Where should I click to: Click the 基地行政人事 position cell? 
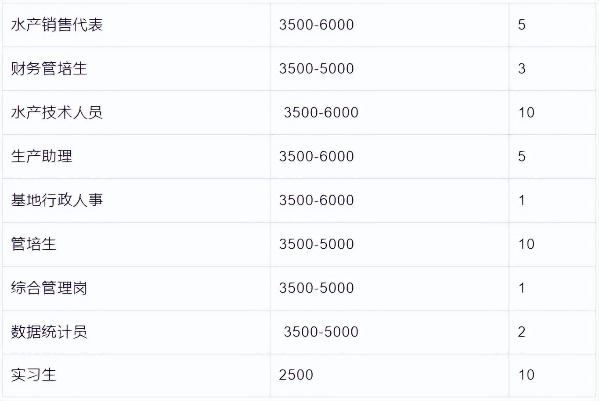click(x=57, y=200)
